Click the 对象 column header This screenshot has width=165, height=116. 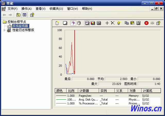(135, 91)
